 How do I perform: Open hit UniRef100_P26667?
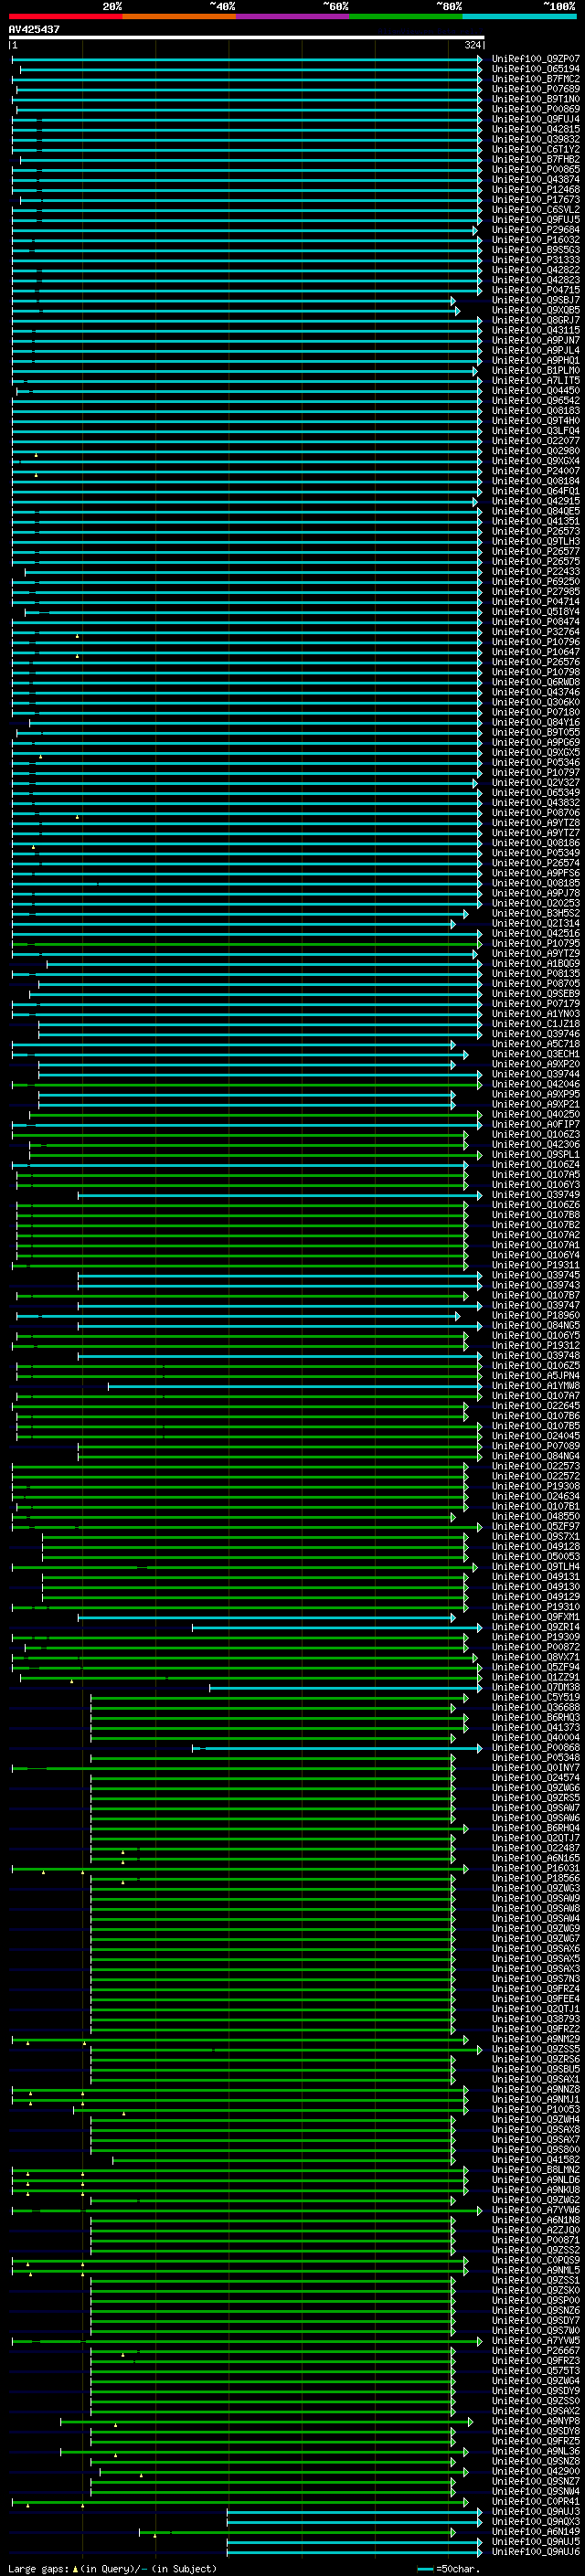[x=536, y=2350]
